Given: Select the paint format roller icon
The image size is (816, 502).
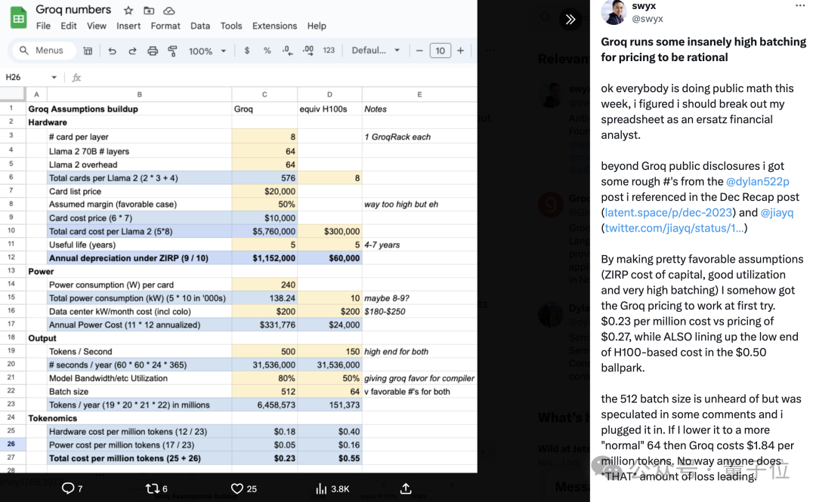Looking at the screenshot, I should click(x=172, y=51).
